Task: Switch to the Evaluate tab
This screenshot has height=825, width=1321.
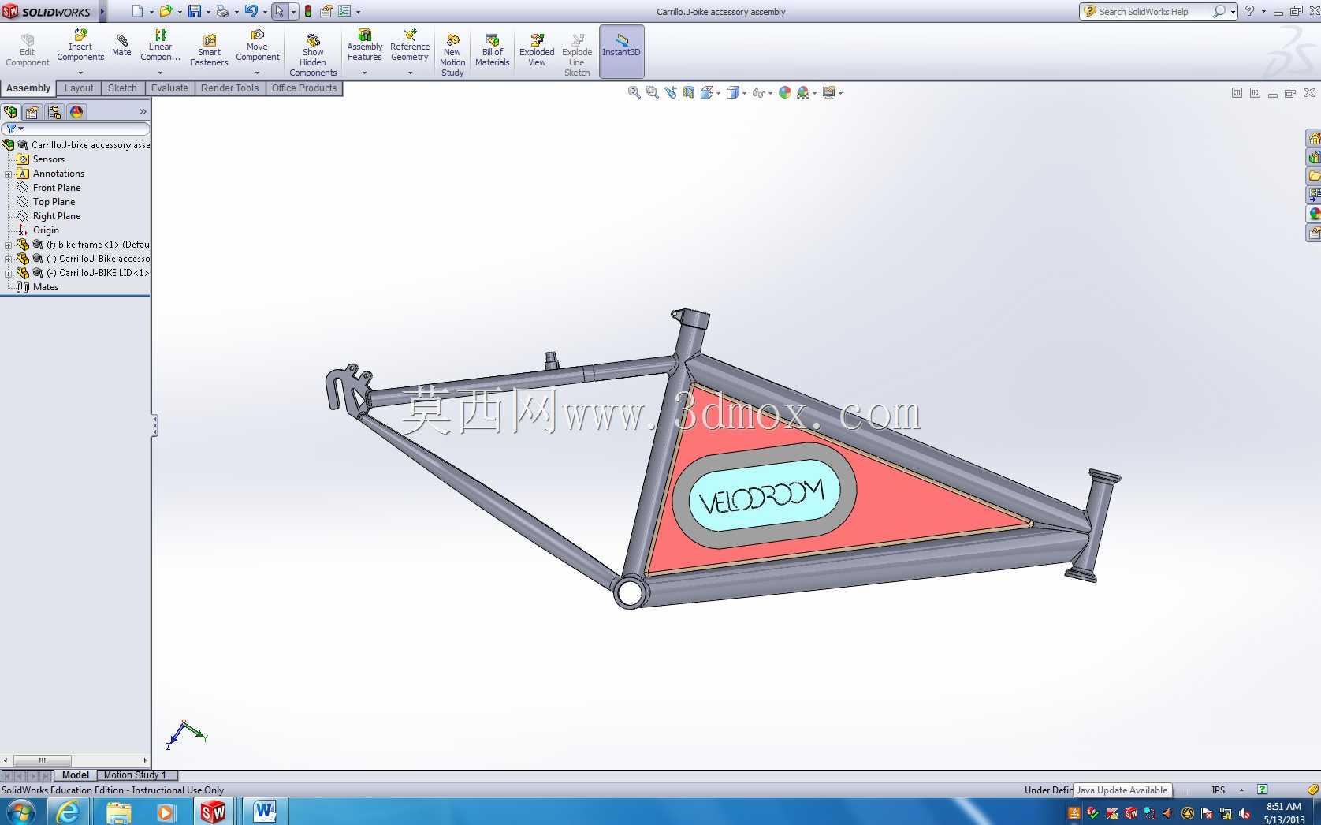Action: point(169,88)
